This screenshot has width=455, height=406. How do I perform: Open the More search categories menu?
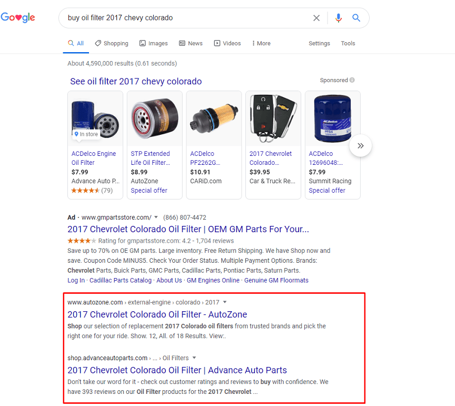(x=261, y=43)
